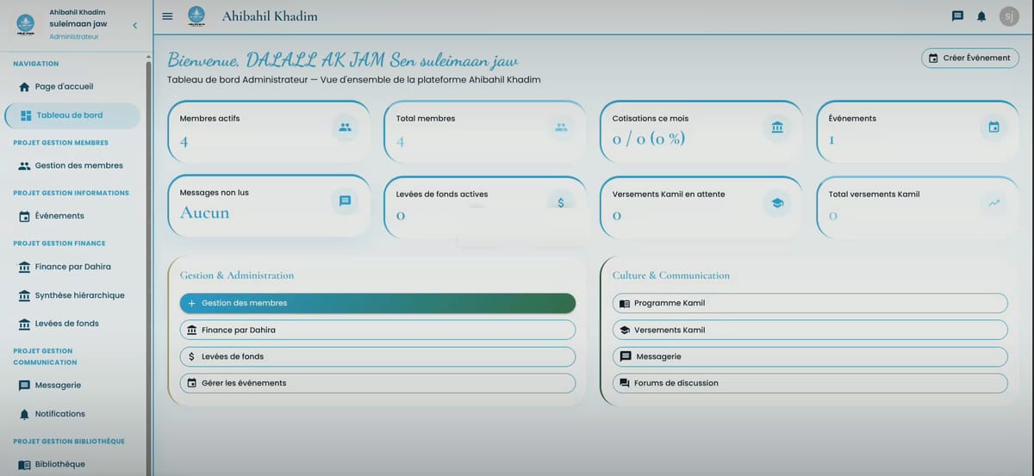Open Forums de discussion button
Screen dimensions: 1034x476
810,383
